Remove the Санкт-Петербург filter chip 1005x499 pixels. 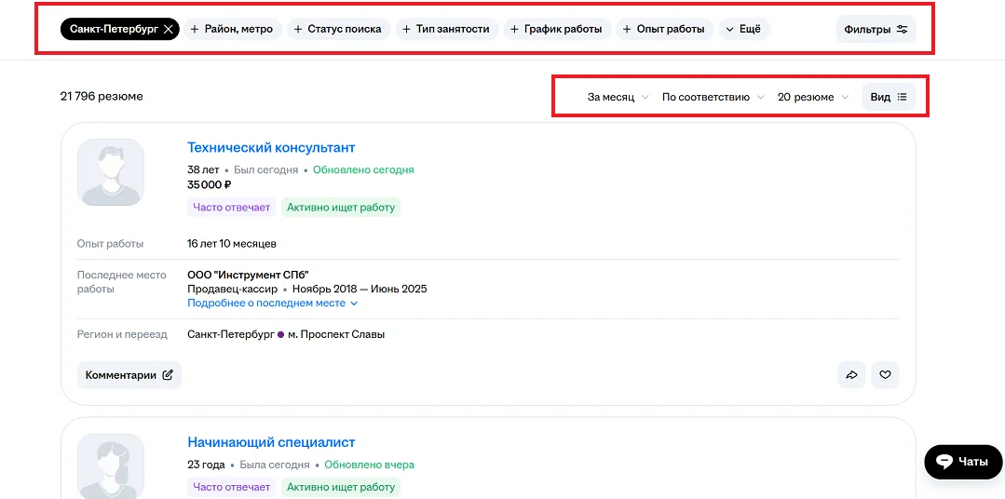(x=168, y=29)
